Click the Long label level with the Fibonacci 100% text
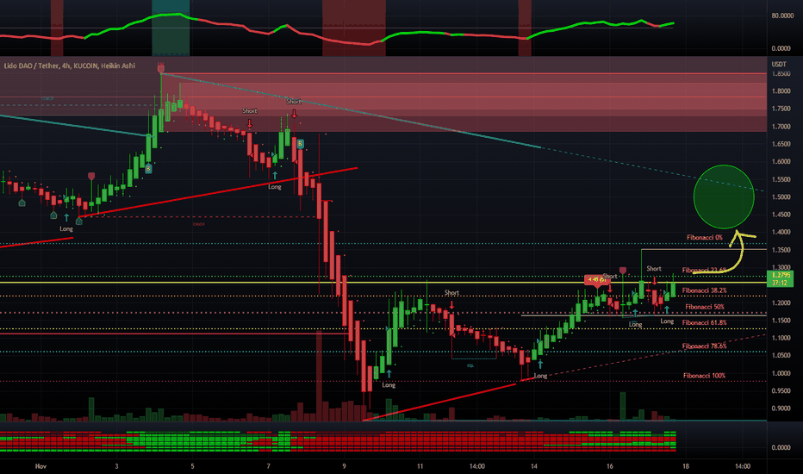Screen dimensions: 803x474 [540, 376]
